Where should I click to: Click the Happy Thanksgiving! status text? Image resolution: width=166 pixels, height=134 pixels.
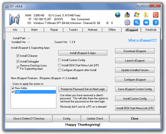[83, 125]
